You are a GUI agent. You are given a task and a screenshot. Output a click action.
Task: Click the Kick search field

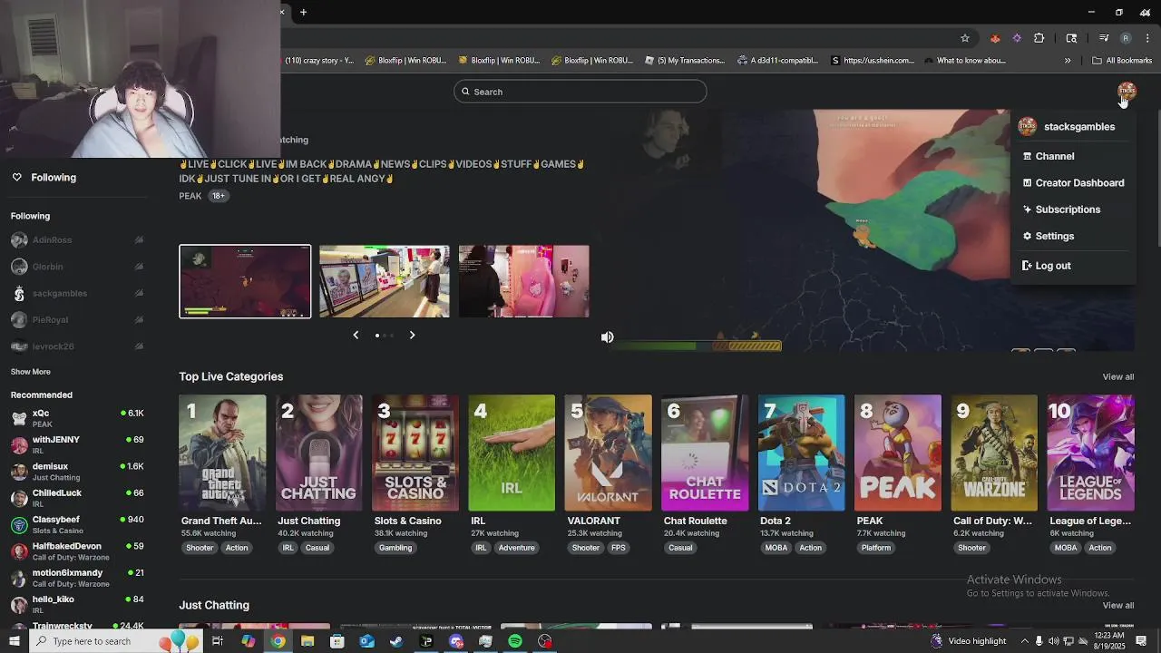tap(580, 92)
